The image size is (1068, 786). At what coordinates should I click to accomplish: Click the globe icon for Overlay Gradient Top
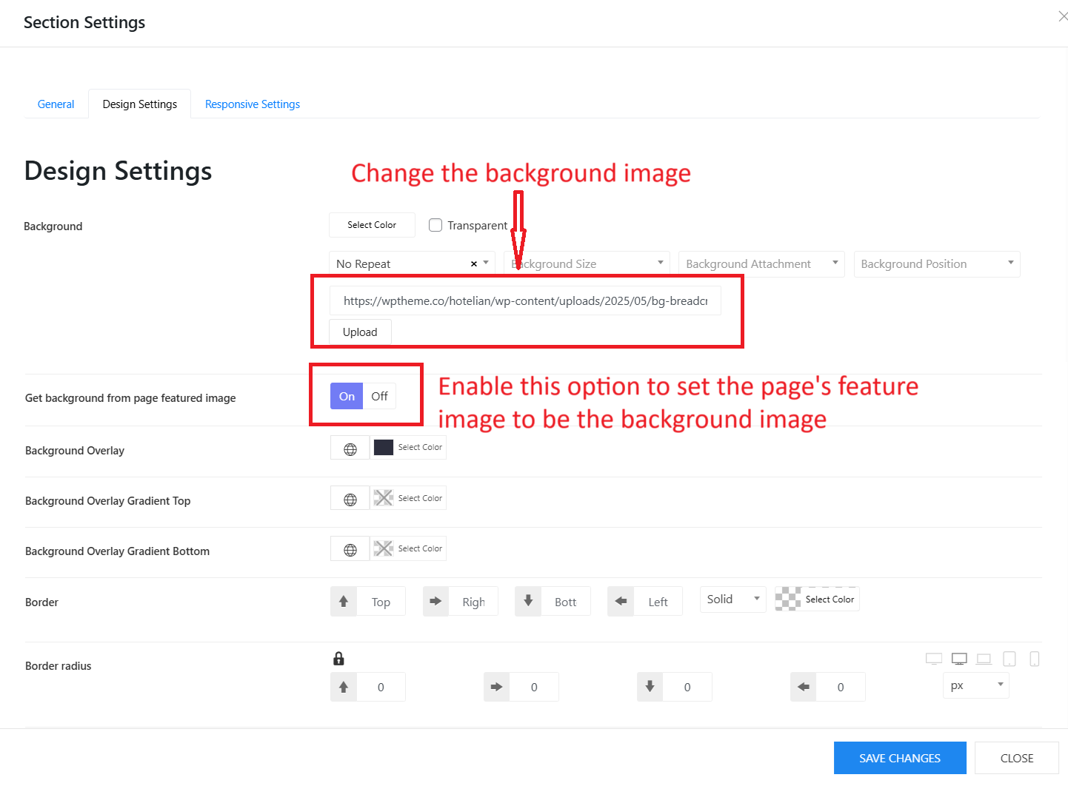[350, 500]
